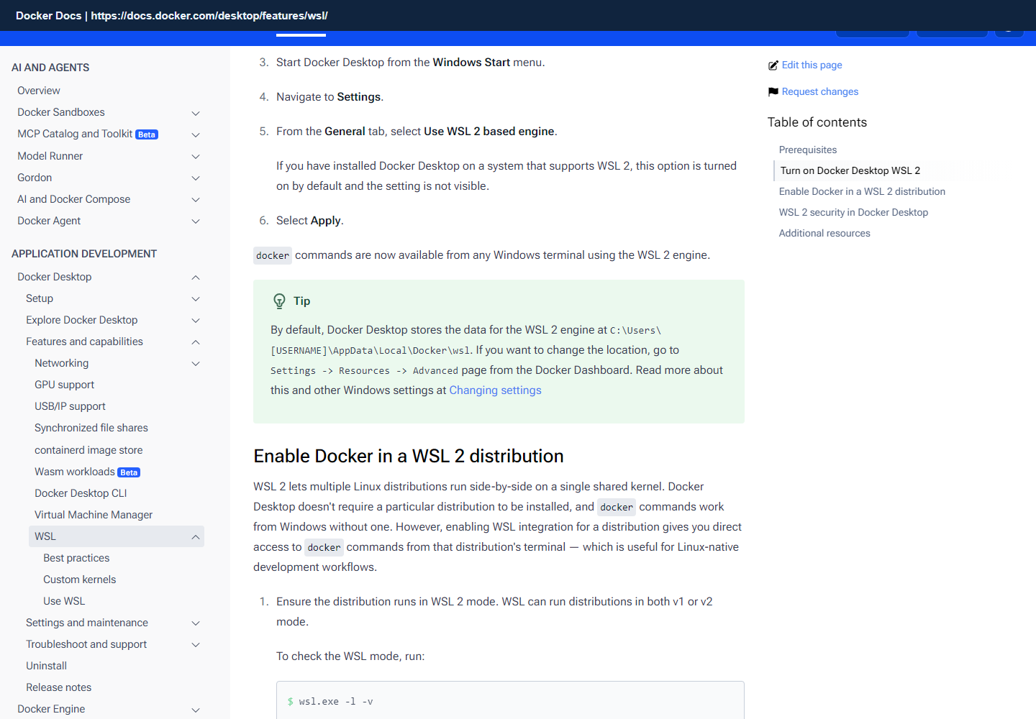Open Synchronized file shares page

click(x=91, y=428)
